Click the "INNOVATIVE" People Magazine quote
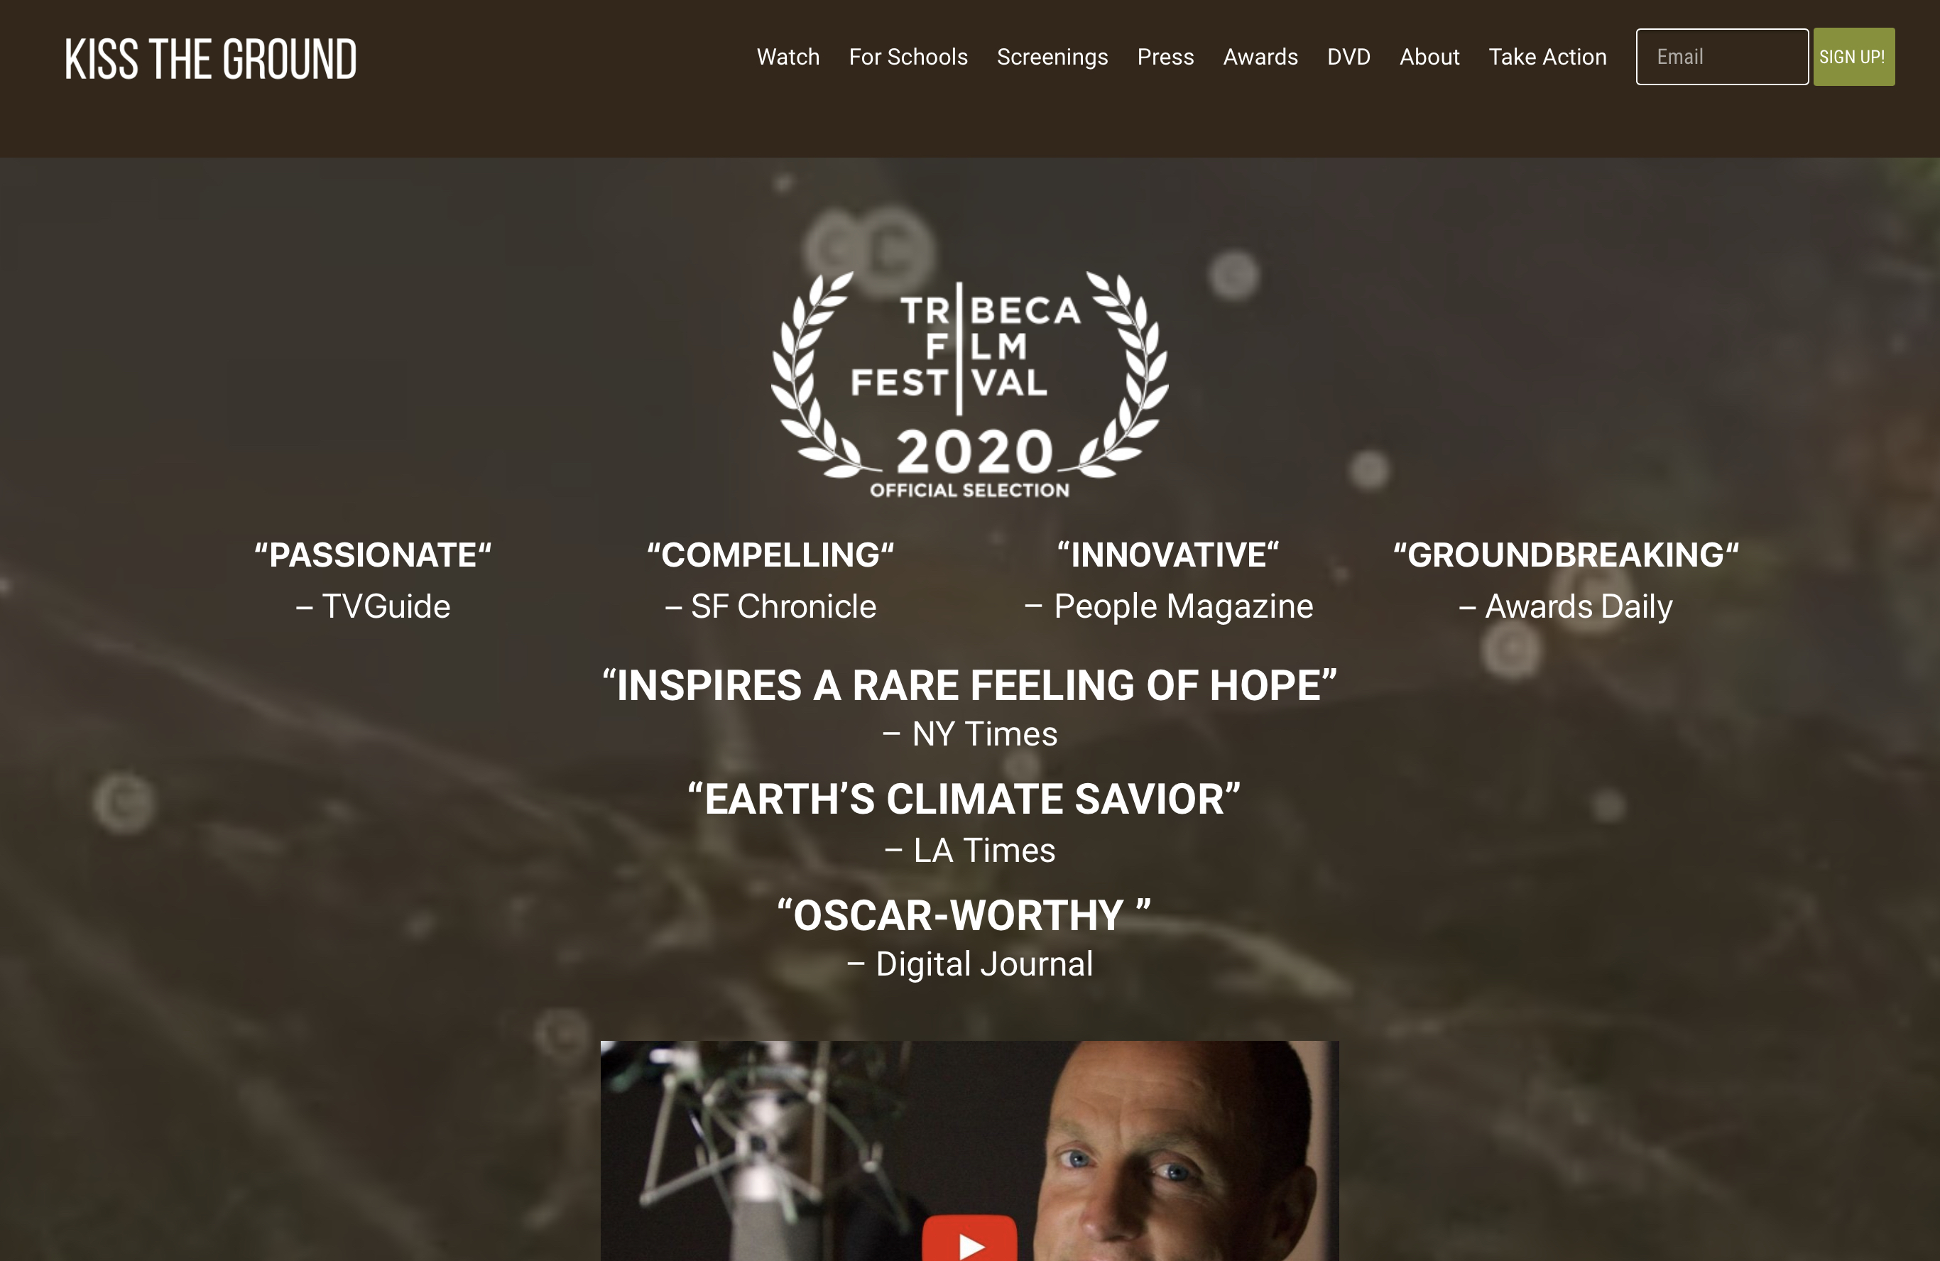This screenshot has height=1261, width=1940. [x=1168, y=580]
